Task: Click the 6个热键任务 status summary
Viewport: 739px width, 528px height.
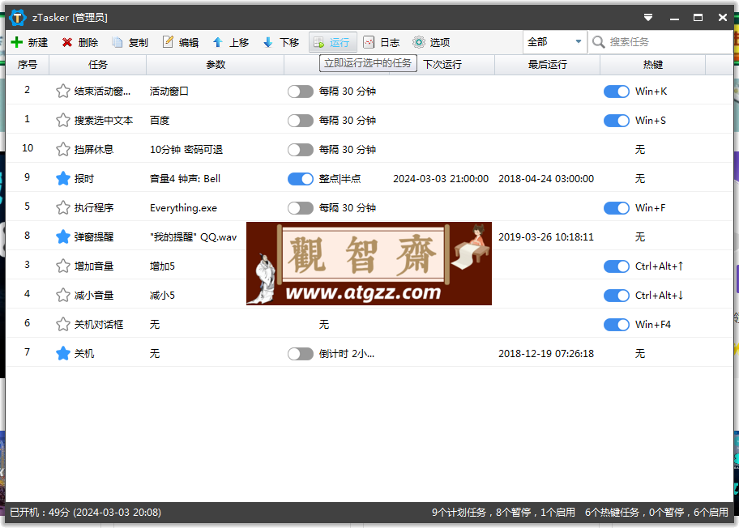Action: (x=656, y=513)
